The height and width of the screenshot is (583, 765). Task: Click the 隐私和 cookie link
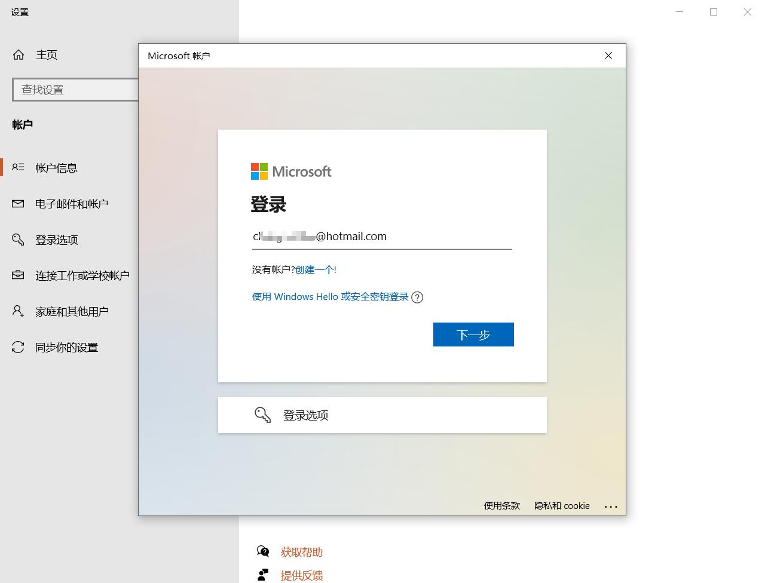tap(561, 506)
